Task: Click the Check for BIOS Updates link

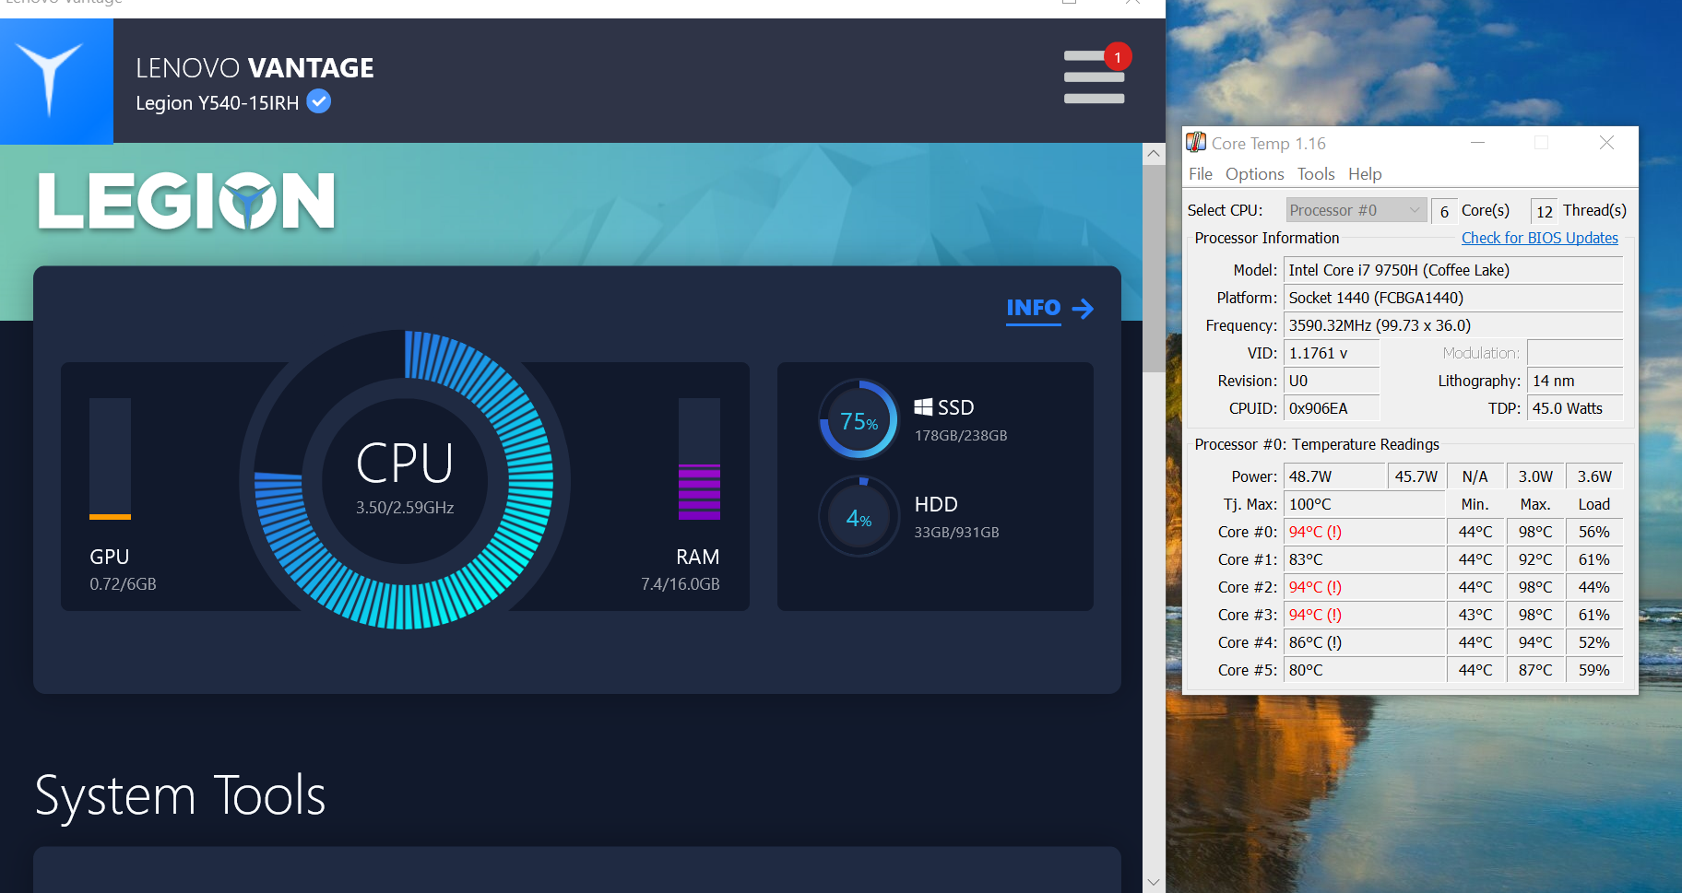Action: [1539, 238]
